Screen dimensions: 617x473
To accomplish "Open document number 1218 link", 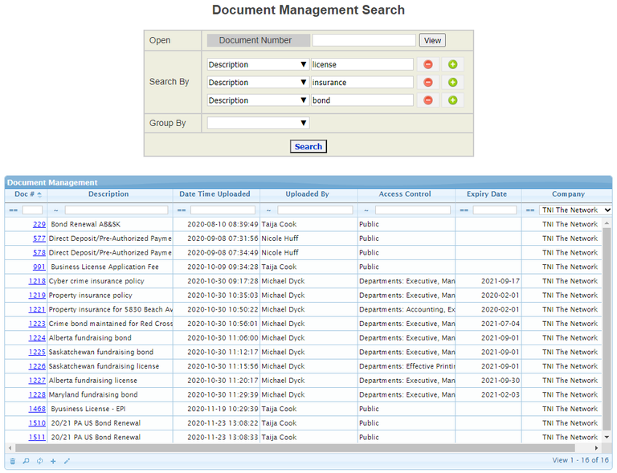I will 37,281.
